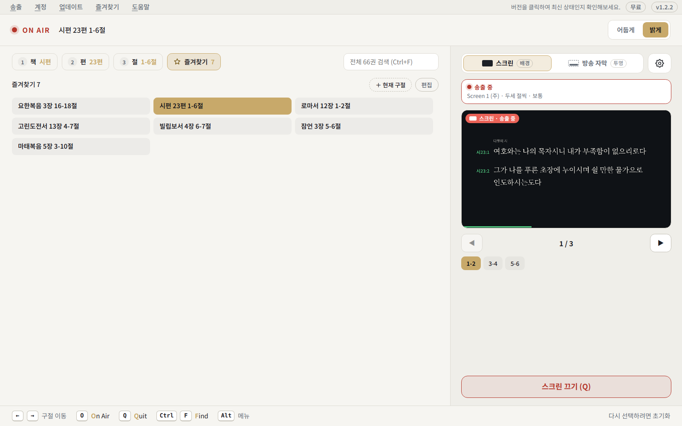The image size is (682, 426).
Task: Click the + 현재 구절 button
Action: pos(390,85)
